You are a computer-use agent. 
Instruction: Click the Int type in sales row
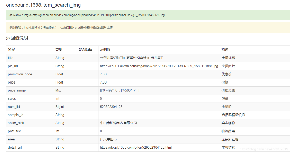[x=57, y=99]
